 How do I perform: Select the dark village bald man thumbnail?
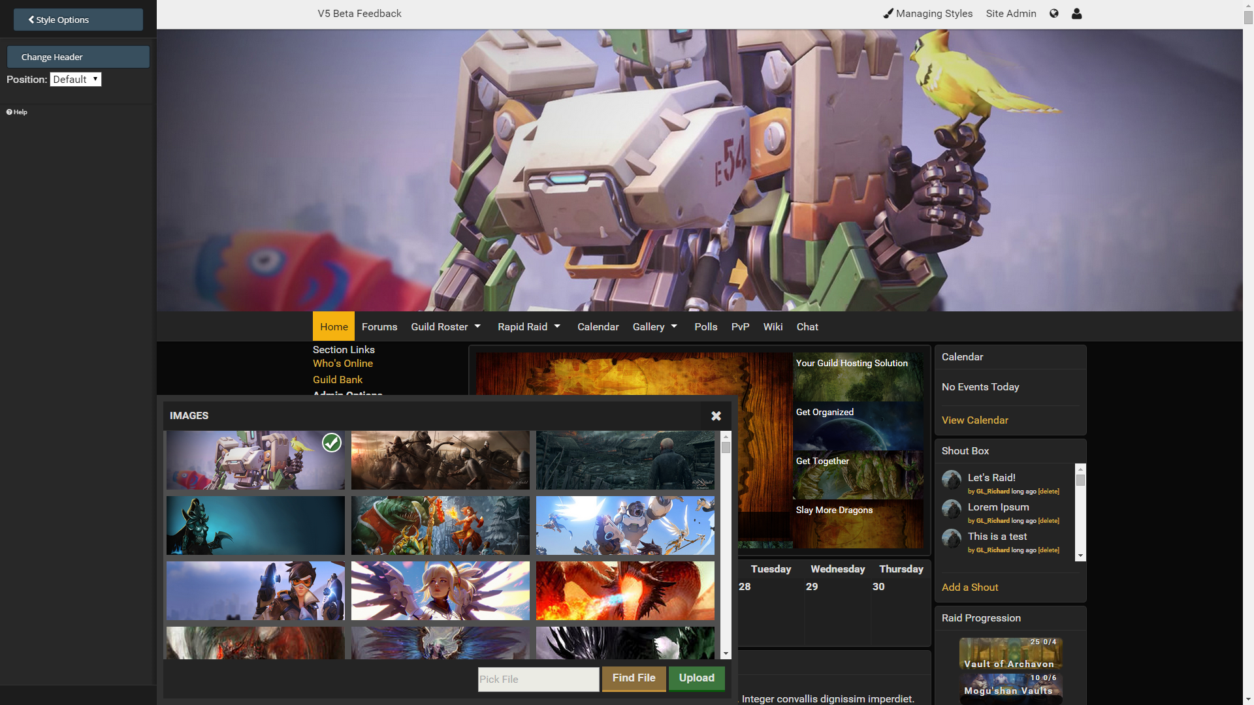625,460
